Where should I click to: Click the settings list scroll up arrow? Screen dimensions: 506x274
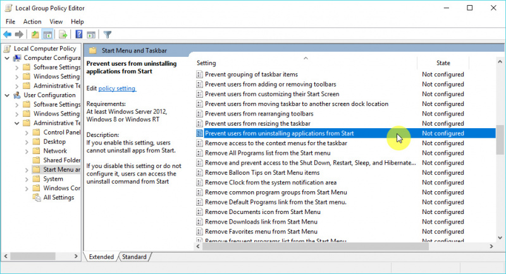tap(500, 61)
